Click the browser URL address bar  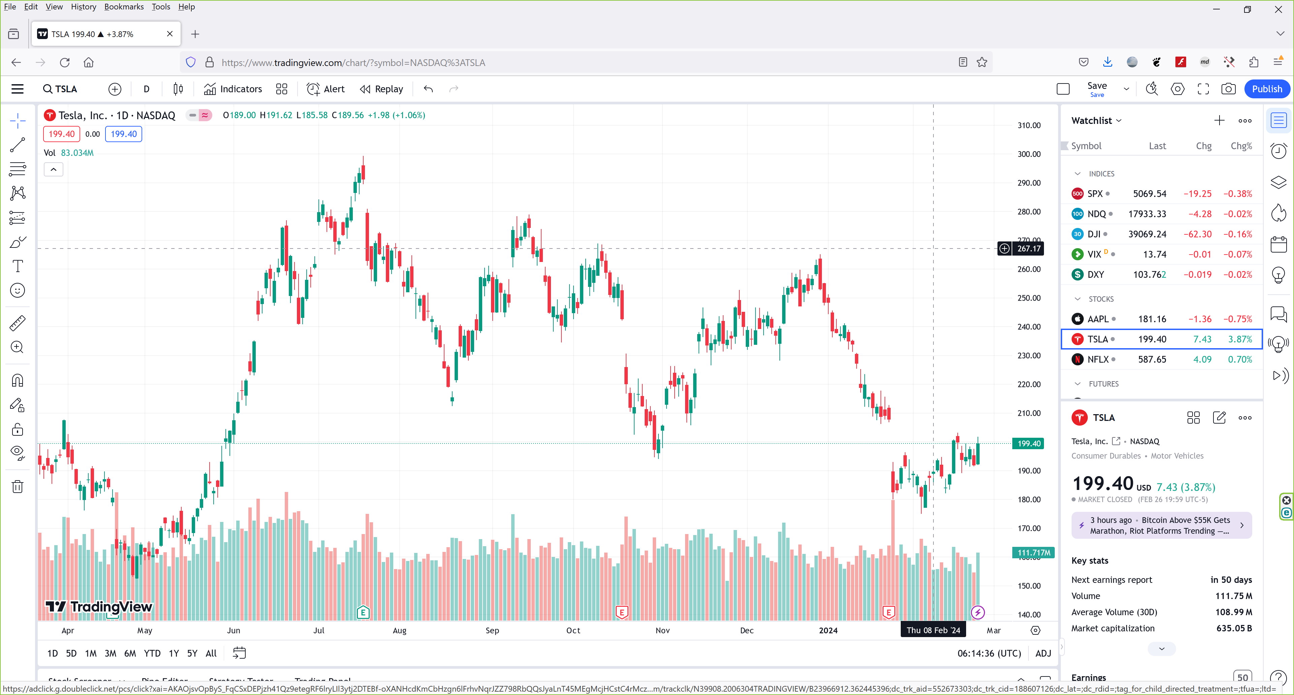pos(585,63)
